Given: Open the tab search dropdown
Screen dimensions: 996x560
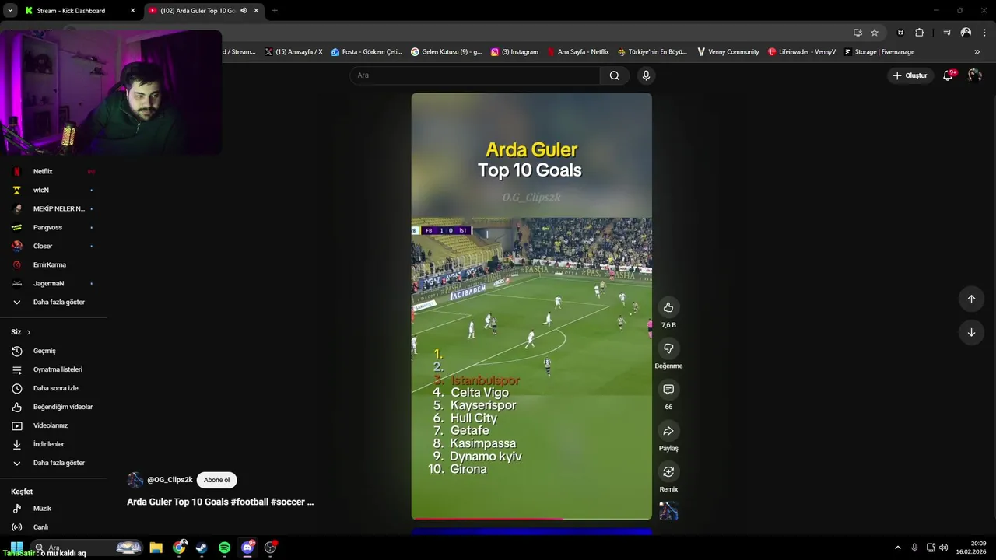Looking at the screenshot, I should (10, 11).
